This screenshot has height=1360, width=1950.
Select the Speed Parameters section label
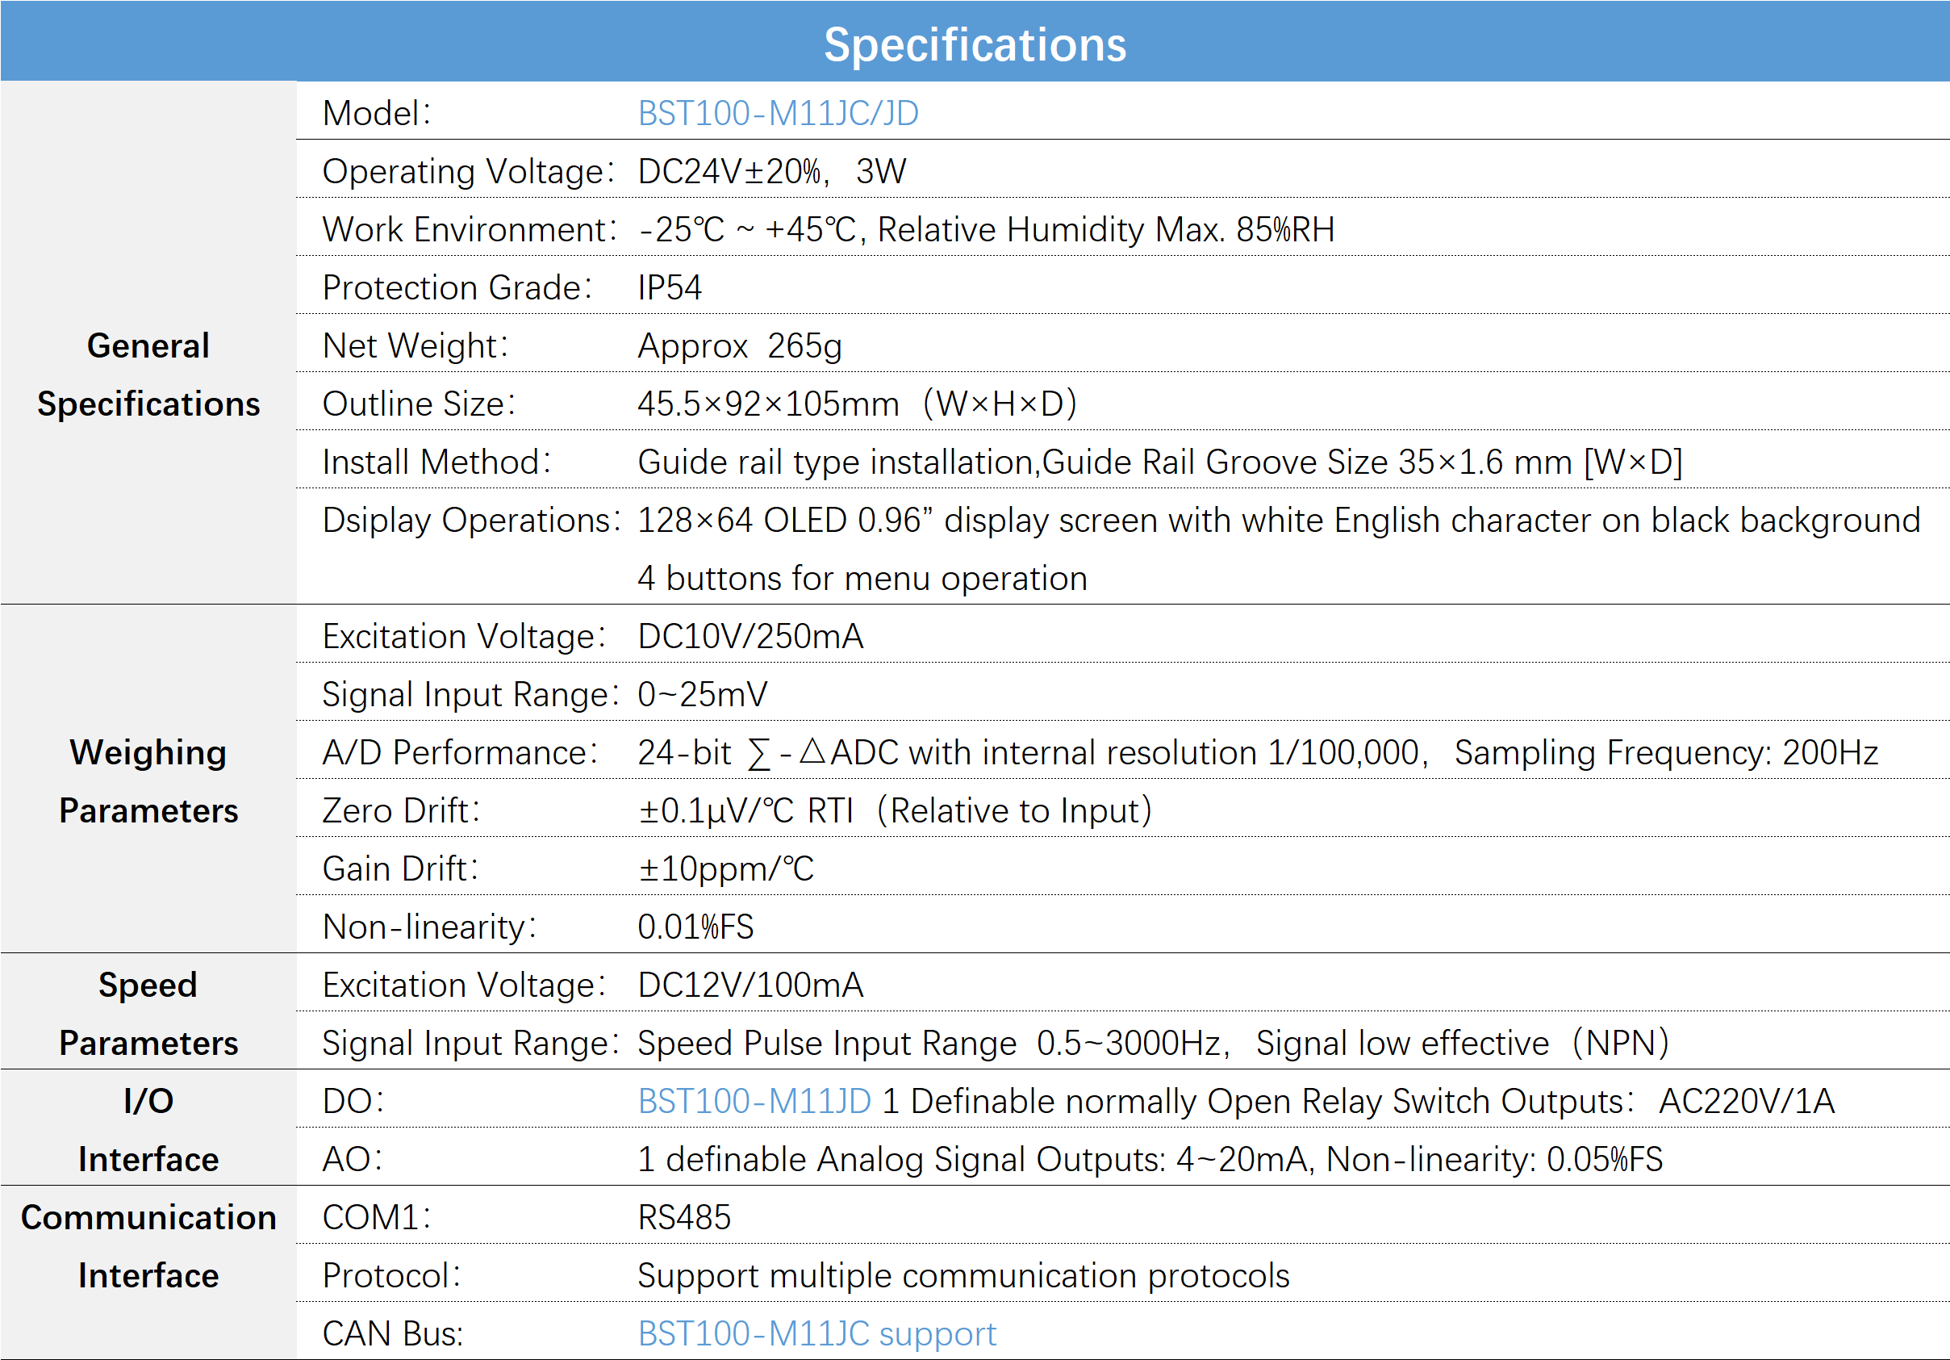[x=148, y=1014]
